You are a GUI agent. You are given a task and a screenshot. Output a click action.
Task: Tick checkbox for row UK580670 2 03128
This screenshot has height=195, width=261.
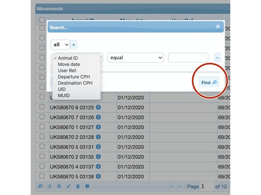(x=42, y=137)
